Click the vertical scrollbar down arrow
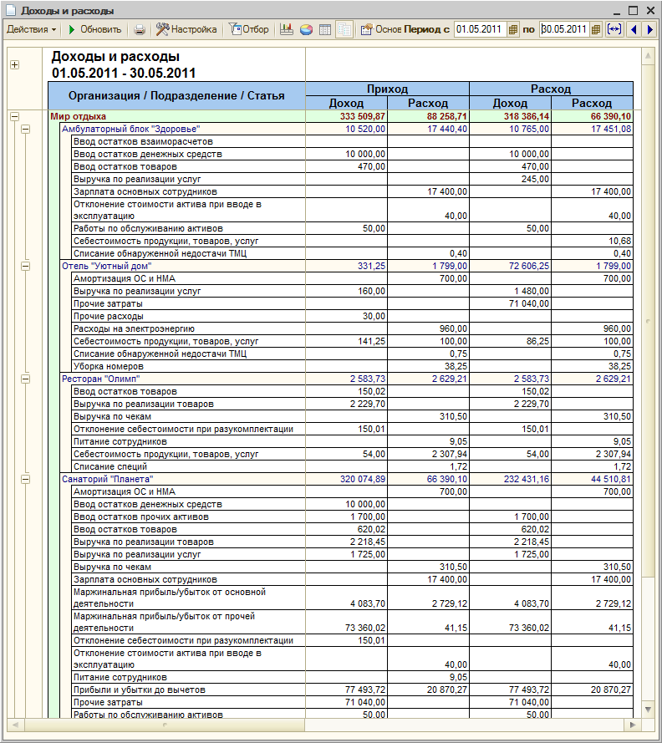Image resolution: width=662 pixels, height=743 pixels. [x=648, y=710]
